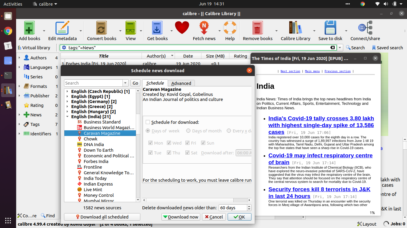Click the Jobs indicator

[x=394, y=224]
